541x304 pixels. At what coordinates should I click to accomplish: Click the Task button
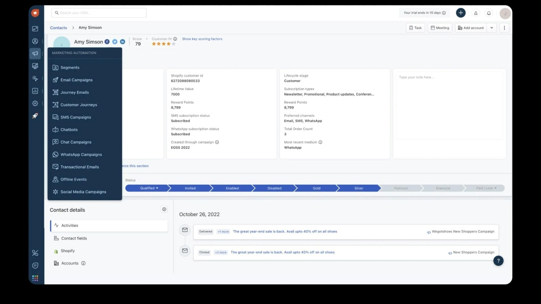pyautogui.click(x=415, y=28)
